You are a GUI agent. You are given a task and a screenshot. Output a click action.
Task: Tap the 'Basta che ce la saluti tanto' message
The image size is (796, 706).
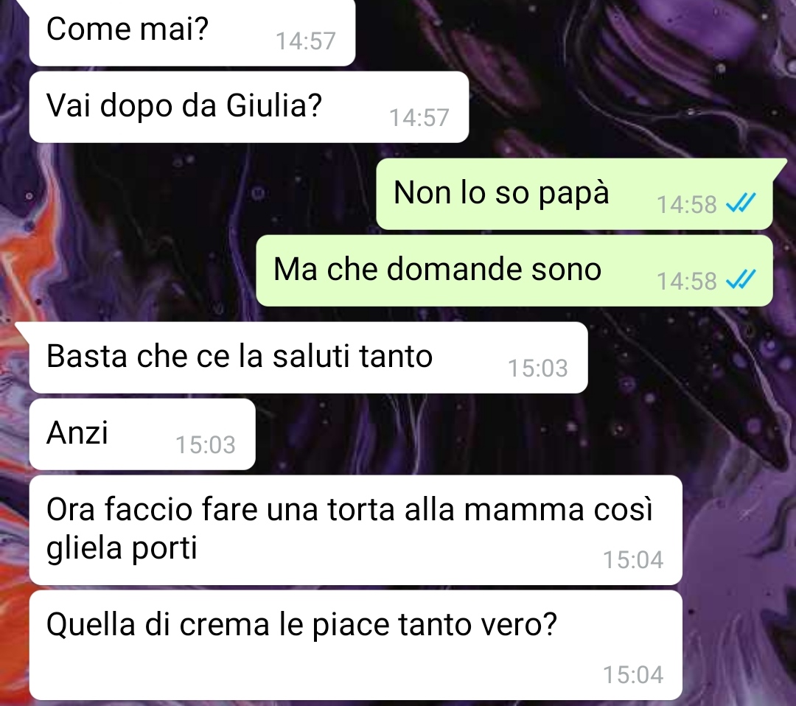coord(309,357)
